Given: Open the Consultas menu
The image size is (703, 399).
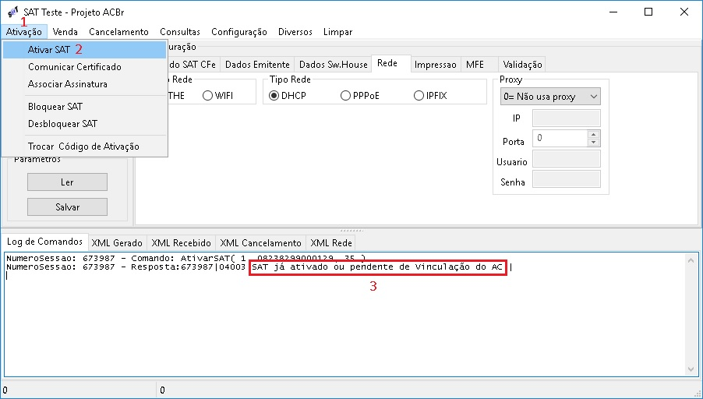Looking at the screenshot, I should click(180, 32).
